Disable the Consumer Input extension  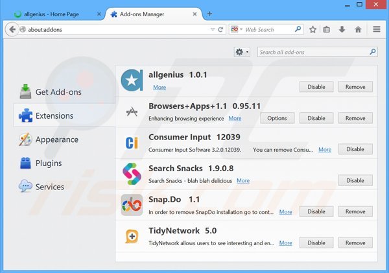click(x=355, y=149)
